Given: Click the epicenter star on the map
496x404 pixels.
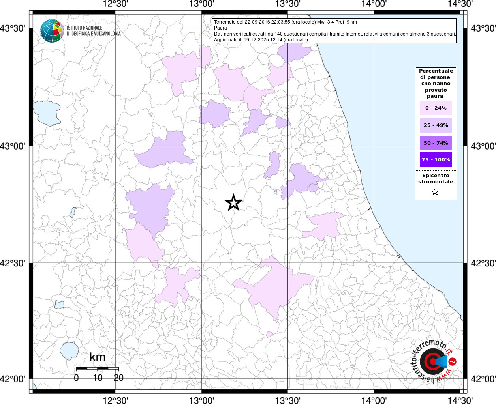Looking at the screenshot, I should (233, 203).
